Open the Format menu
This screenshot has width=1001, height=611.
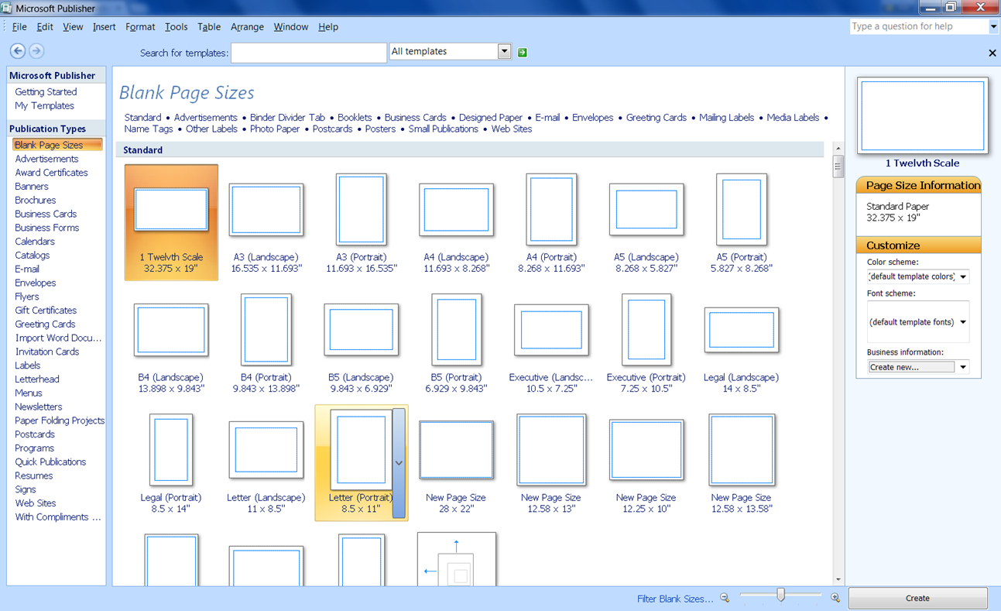140,26
